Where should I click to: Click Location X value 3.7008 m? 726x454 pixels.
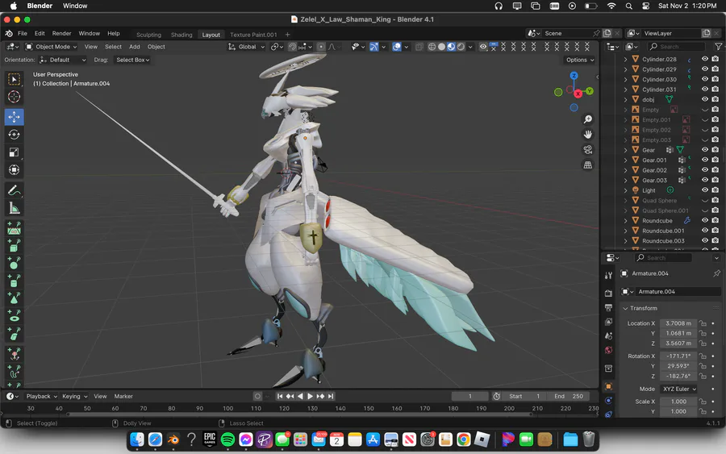[x=678, y=323]
